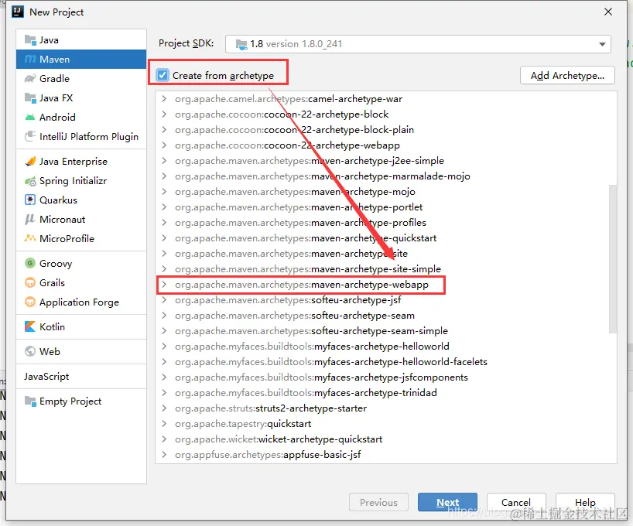Click the Next button
The image size is (633, 526).
[448, 502]
